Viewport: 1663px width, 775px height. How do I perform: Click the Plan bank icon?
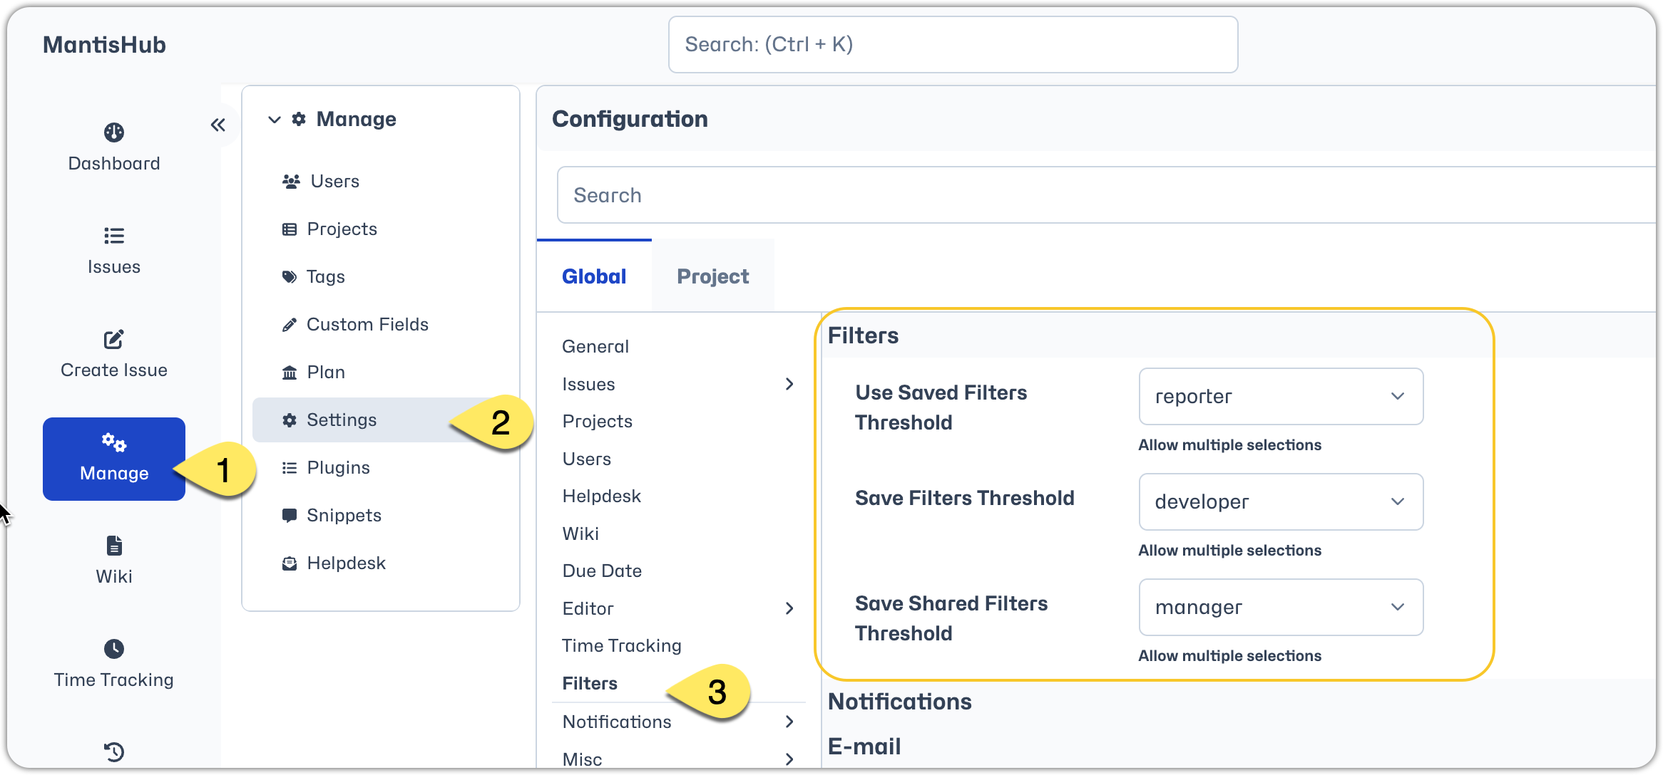(290, 373)
